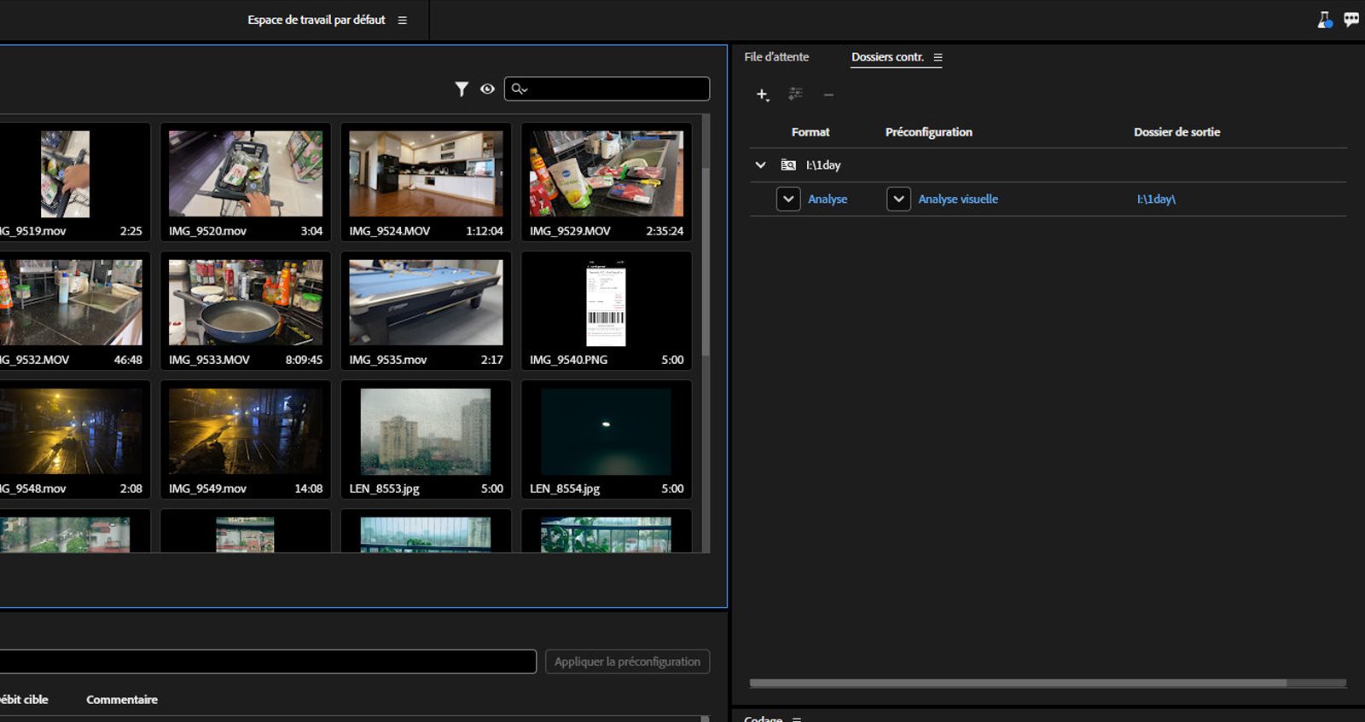Add a watch folder with plus icon
This screenshot has width=1365, height=722.
pos(762,95)
